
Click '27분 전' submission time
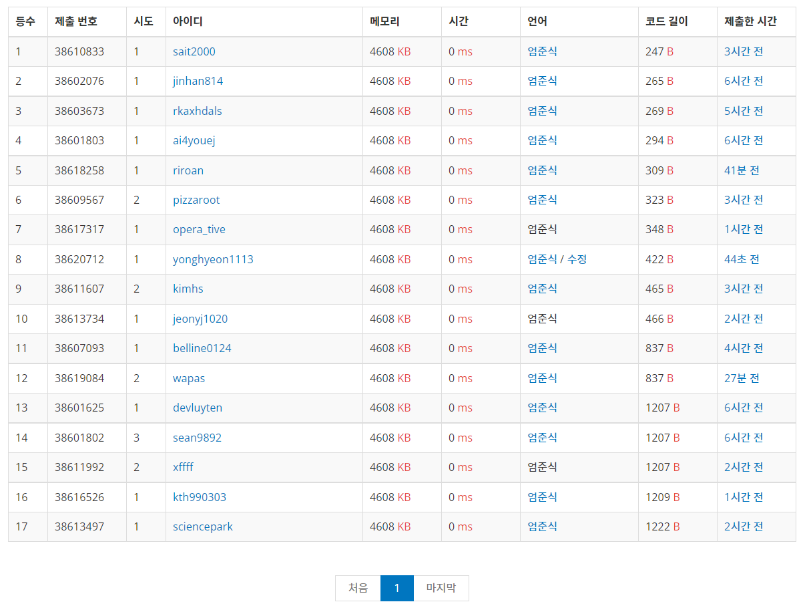click(x=742, y=378)
